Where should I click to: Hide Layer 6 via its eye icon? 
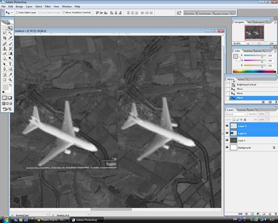(227, 133)
